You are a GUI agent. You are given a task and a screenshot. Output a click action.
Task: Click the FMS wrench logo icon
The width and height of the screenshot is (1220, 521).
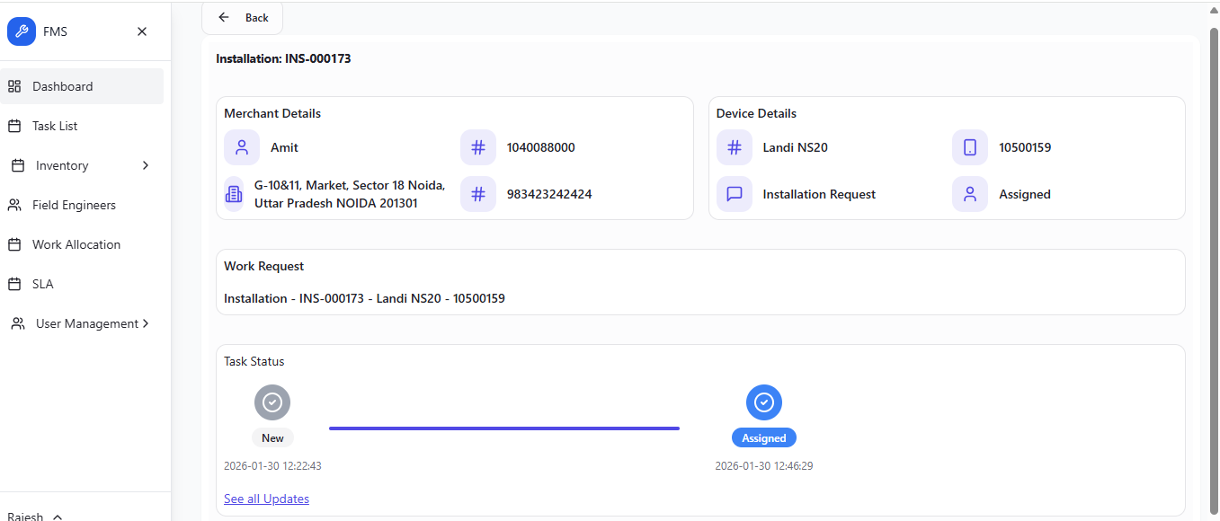[22, 31]
